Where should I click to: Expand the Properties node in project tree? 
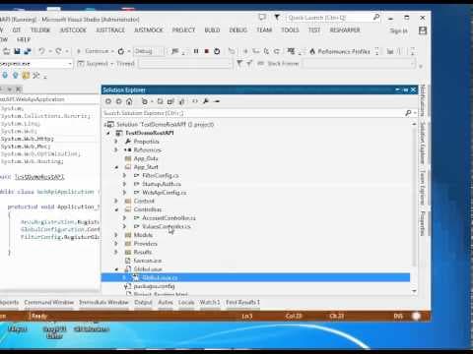pyautogui.click(x=116, y=142)
